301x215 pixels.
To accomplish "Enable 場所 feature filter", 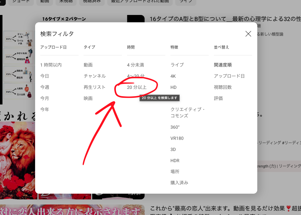I will click(175, 171).
